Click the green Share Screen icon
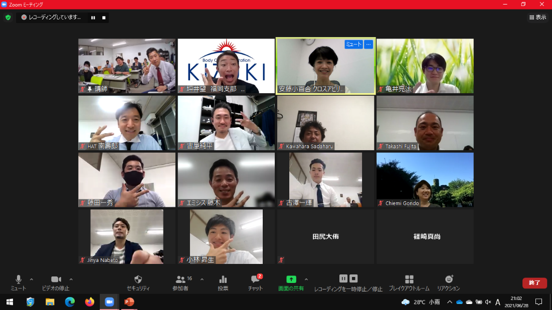 [x=291, y=279]
